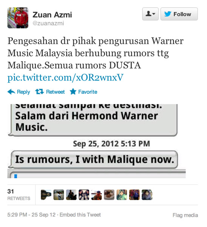The image size is (207, 227).
Task: Open the attached SMS screenshot image
Action: coord(96,141)
